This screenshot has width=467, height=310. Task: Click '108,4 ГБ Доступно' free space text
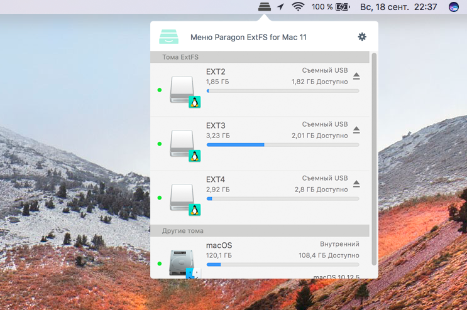pyautogui.click(x=329, y=255)
